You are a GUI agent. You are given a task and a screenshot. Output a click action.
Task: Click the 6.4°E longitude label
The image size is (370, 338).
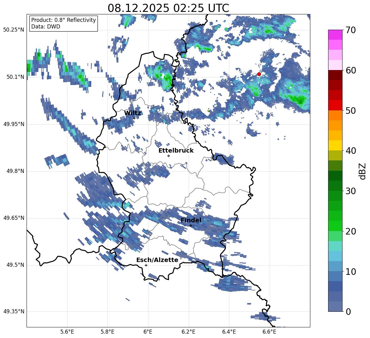(229, 332)
